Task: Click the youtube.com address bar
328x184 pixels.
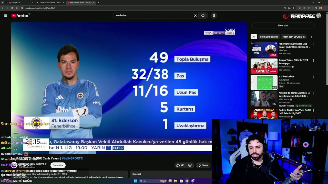Action: click(151, 8)
